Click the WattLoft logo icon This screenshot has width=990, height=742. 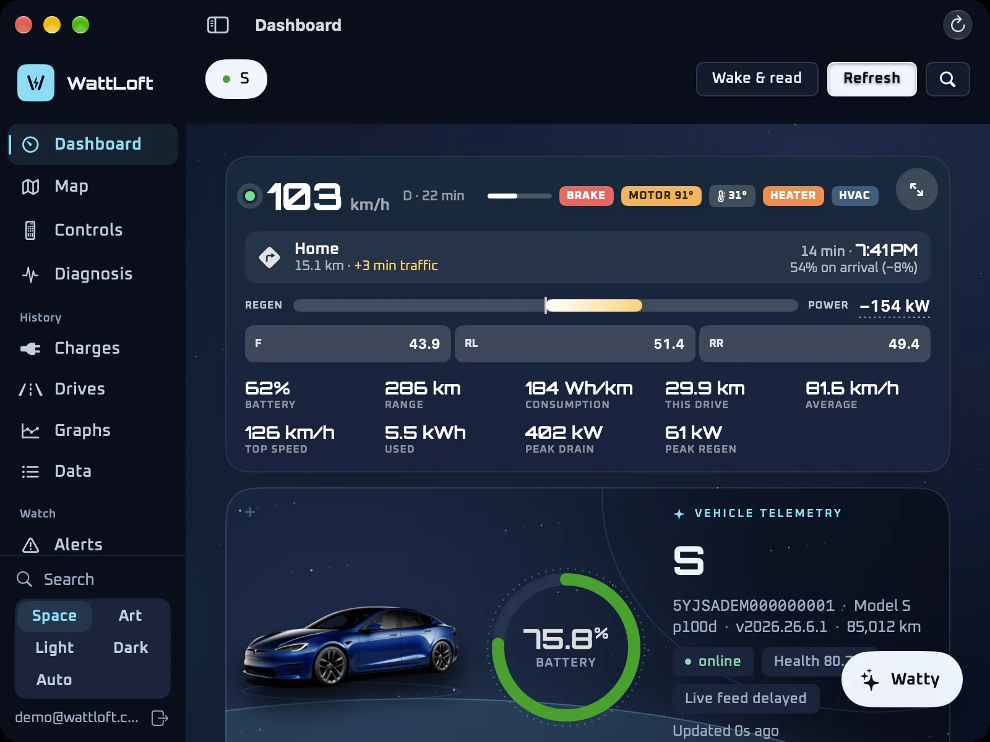click(x=36, y=83)
